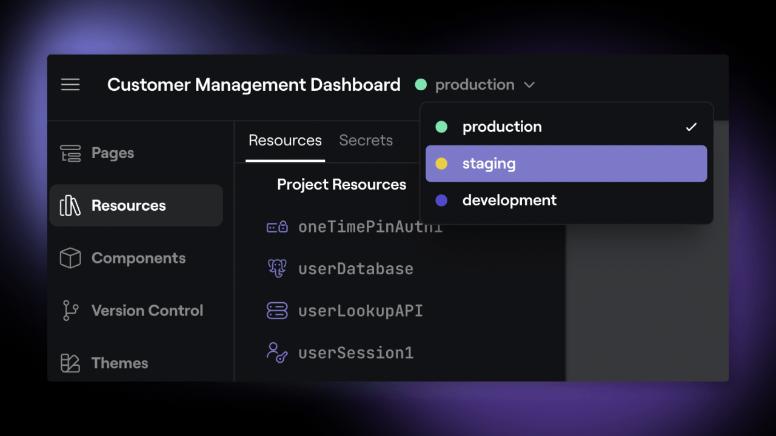Click the oneTimePinAuth lock icon
The width and height of the screenshot is (776, 436).
click(x=277, y=227)
